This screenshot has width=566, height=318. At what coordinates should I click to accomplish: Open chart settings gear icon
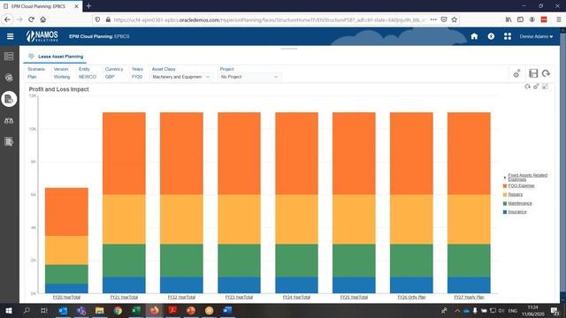[536, 87]
